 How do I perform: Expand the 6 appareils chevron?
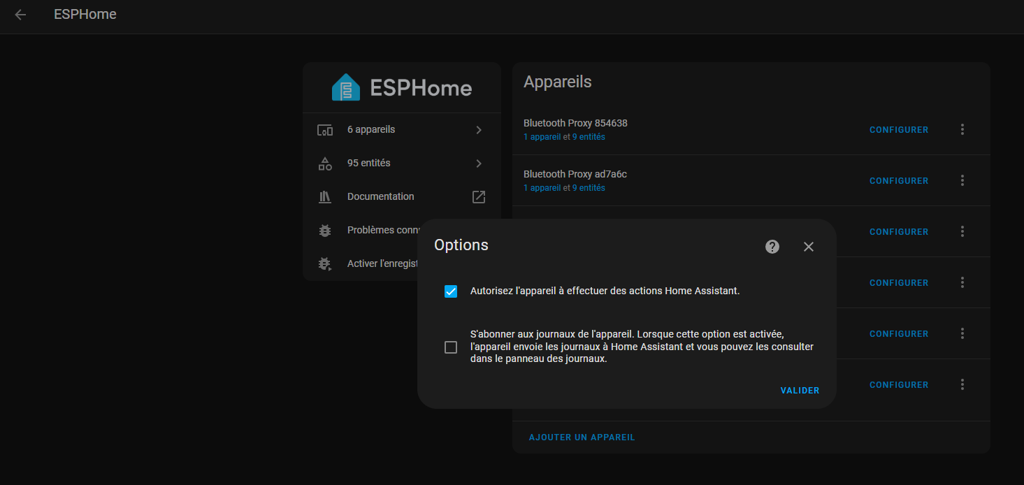[x=479, y=130]
